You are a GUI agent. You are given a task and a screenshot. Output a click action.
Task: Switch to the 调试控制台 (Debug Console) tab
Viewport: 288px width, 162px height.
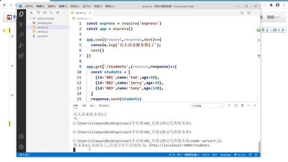[x=104, y=106]
